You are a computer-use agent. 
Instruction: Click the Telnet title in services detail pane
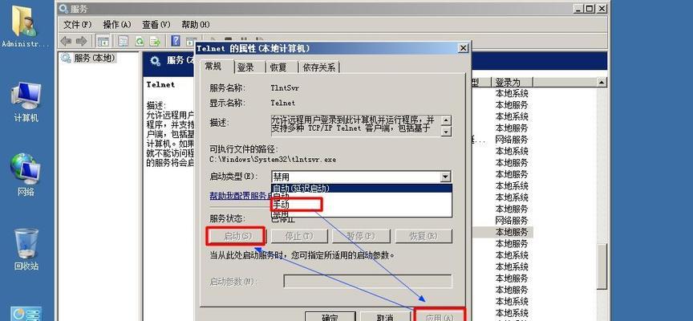click(x=161, y=84)
